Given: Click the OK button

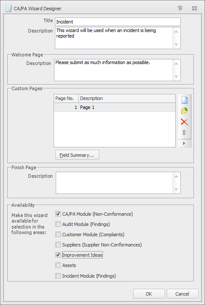Looking at the screenshot, I should tap(149, 294).
